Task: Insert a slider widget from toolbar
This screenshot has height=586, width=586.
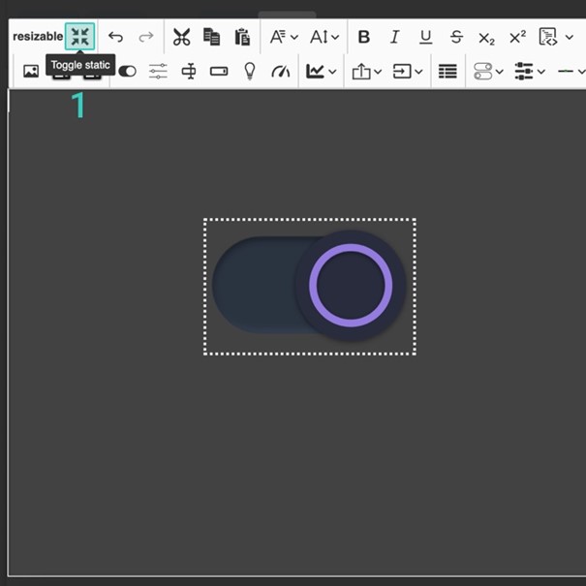Action: [158, 71]
